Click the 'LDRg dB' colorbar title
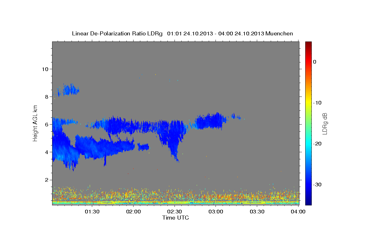This screenshot has width=370, height=246. coord(325,123)
